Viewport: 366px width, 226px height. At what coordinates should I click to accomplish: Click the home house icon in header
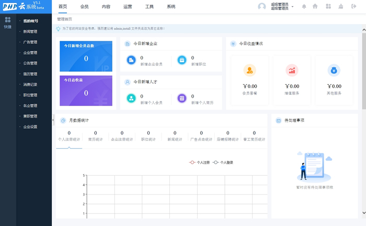pyautogui.click(x=315, y=6)
